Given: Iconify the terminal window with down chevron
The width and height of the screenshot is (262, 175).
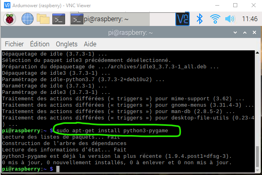Looking at the screenshot, I should tap(235, 33).
